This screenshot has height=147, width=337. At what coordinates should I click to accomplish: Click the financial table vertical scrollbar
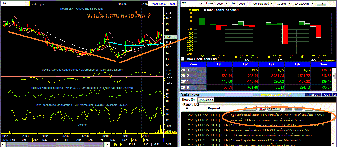pyautogui.click(x=335, y=79)
